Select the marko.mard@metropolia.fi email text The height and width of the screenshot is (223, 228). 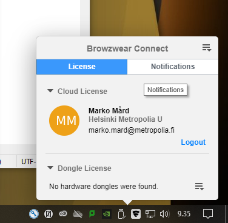(132, 130)
